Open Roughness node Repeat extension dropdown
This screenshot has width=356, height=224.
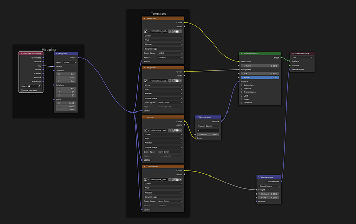[x=163, y=93]
